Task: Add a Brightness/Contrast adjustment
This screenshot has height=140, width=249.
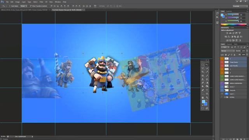Action: click(x=227, y=33)
